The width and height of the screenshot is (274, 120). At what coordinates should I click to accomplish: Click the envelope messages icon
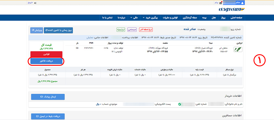point(221,3)
